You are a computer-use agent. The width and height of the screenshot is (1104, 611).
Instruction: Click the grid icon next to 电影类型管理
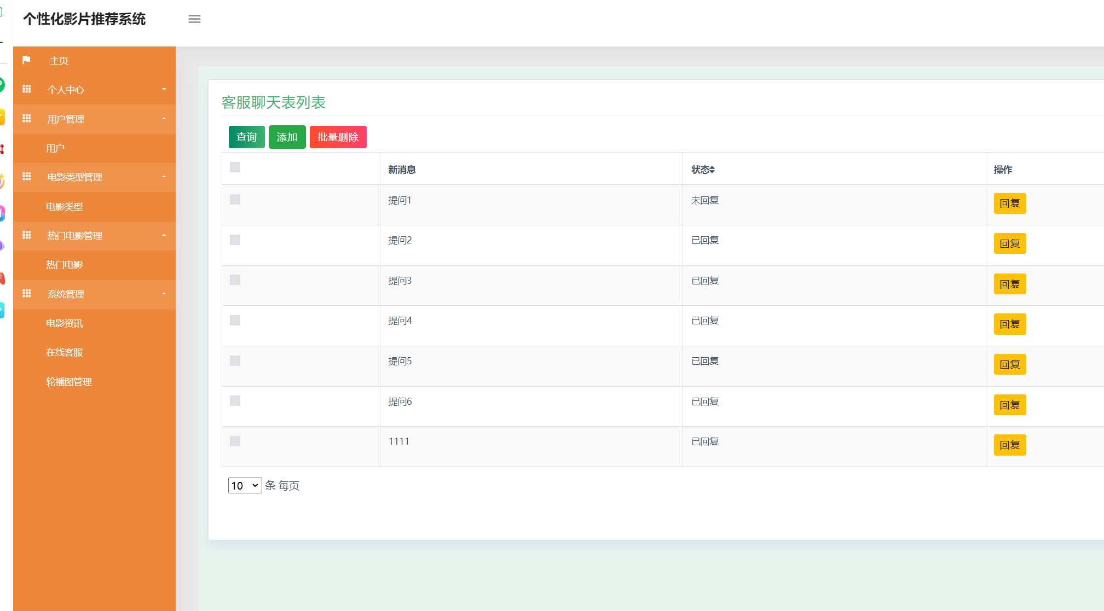pos(26,177)
